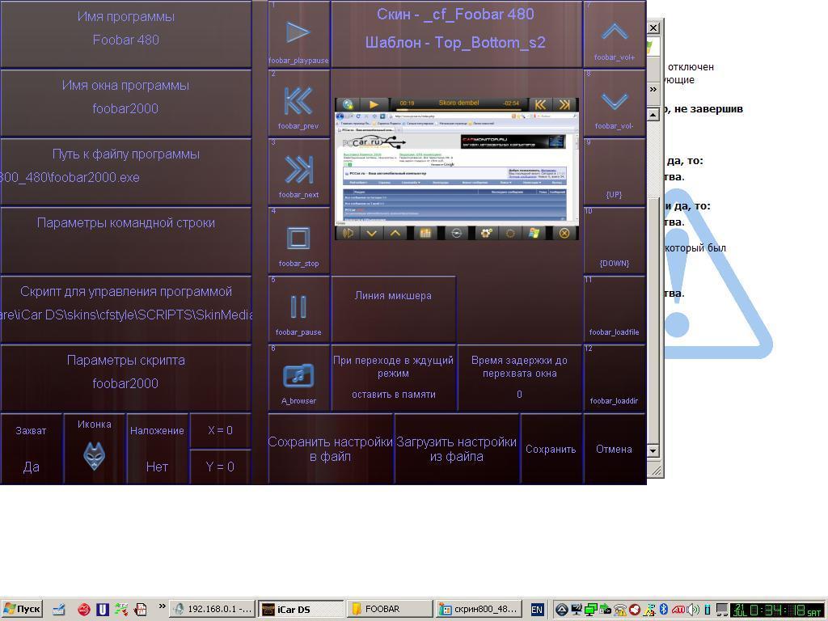Toggle the Захват setting showing Да
This screenshot has width=828, height=621.
click(32, 449)
